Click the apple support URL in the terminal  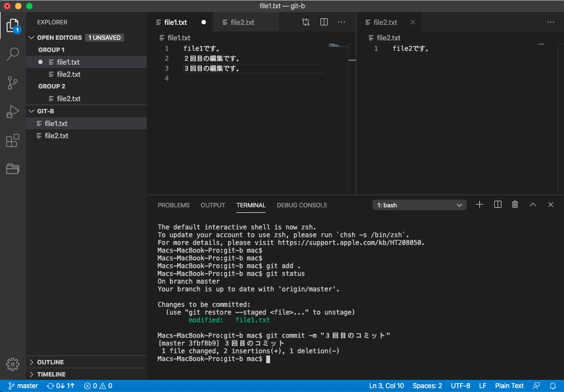point(351,243)
